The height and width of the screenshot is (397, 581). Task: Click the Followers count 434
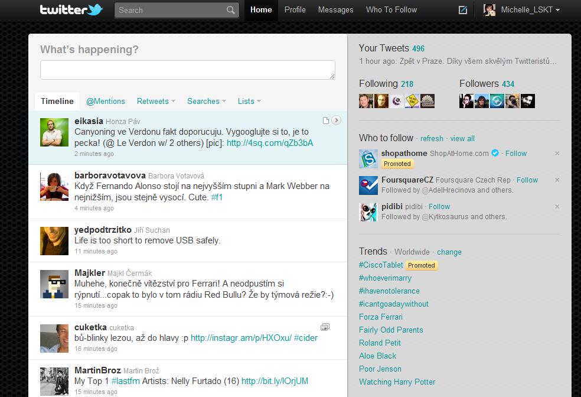[508, 84]
